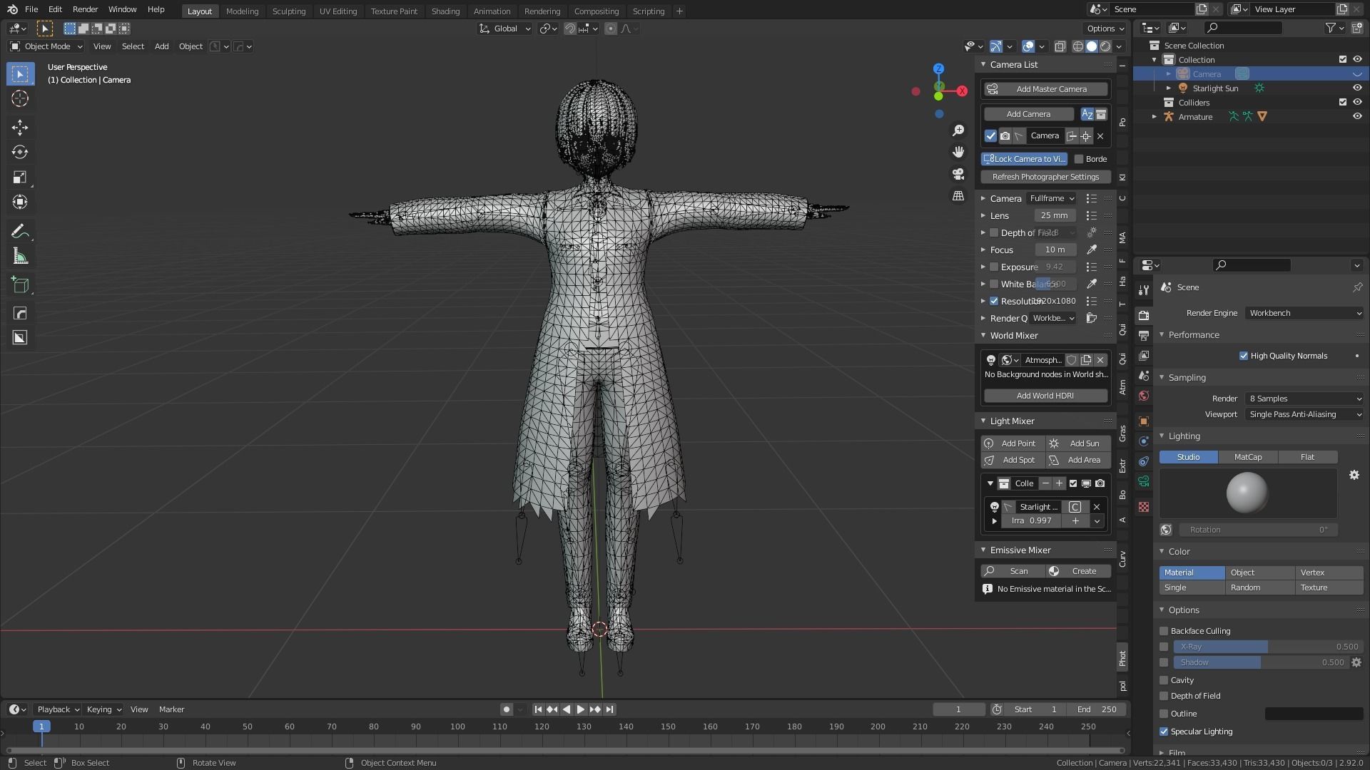Select the Measure tool
The width and height of the screenshot is (1370, 770).
coord(20,257)
